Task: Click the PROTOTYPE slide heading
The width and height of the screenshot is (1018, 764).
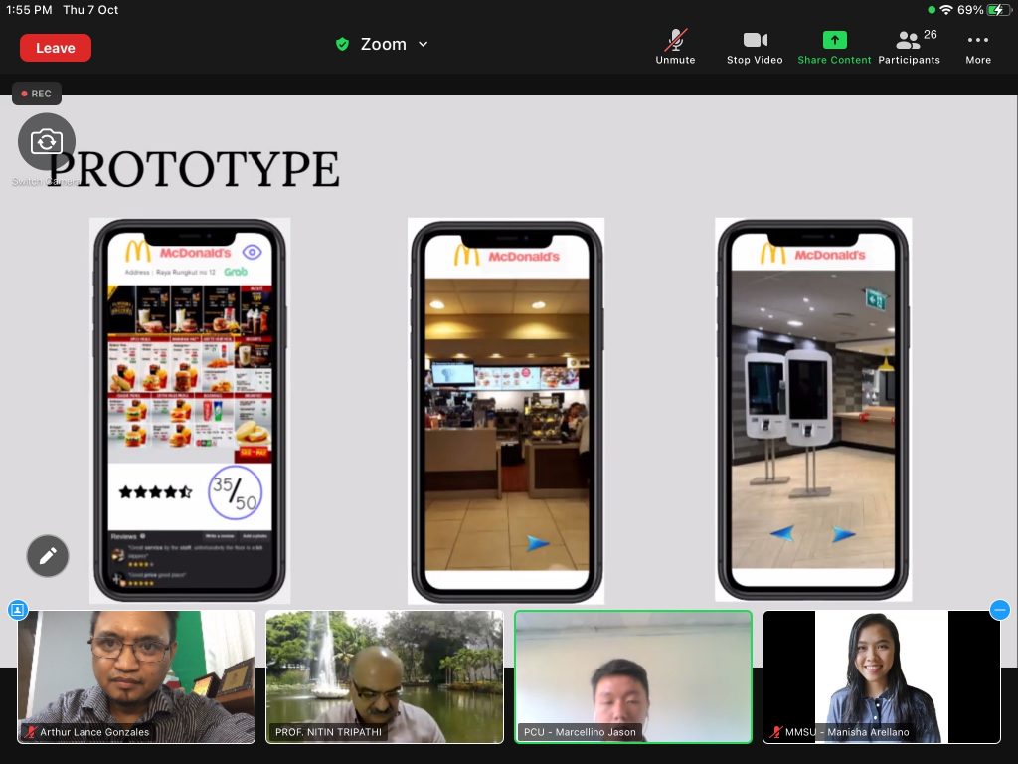Action: click(x=194, y=169)
